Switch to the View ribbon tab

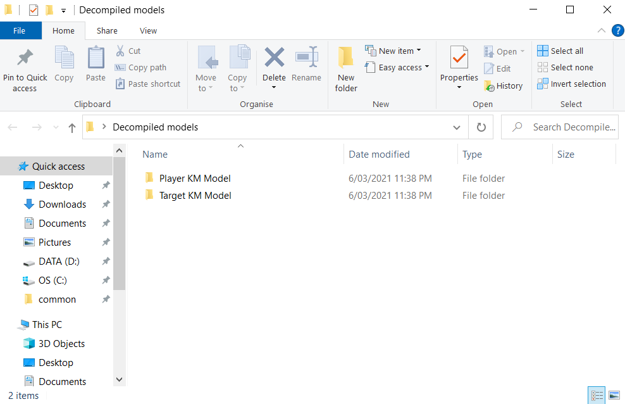[148, 30]
